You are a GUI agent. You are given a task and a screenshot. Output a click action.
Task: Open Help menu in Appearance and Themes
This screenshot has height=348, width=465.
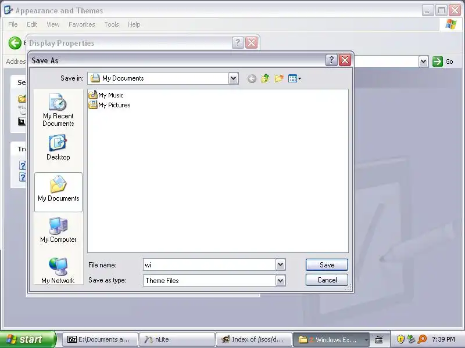[134, 24]
